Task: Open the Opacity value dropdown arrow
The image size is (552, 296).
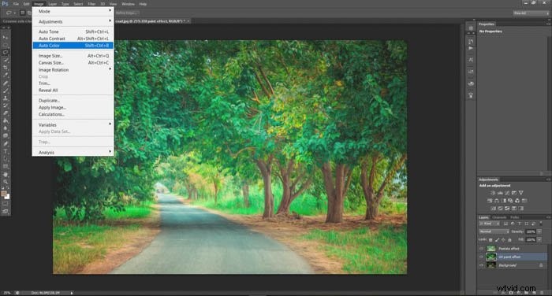Action: click(x=539, y=231)
